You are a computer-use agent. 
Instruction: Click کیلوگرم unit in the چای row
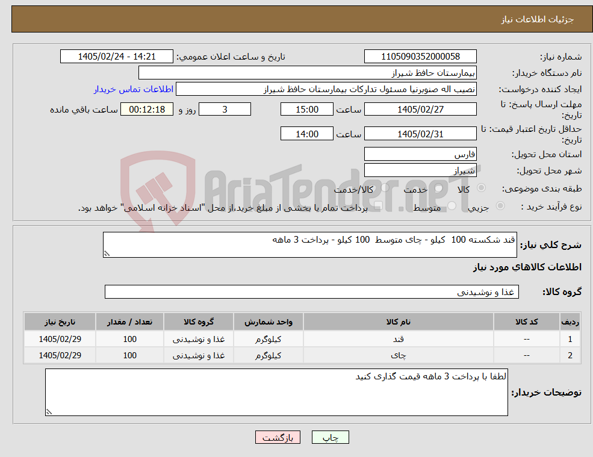268,355
